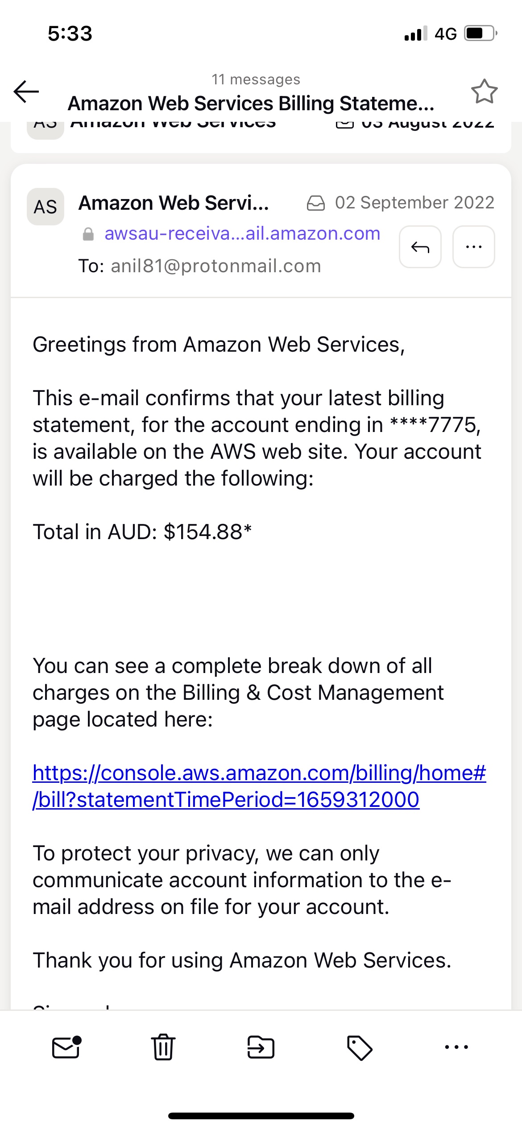This screenshot has height=1130, width=522.
Task: Mark the conversation as unread
Action: pos(66,1047)
